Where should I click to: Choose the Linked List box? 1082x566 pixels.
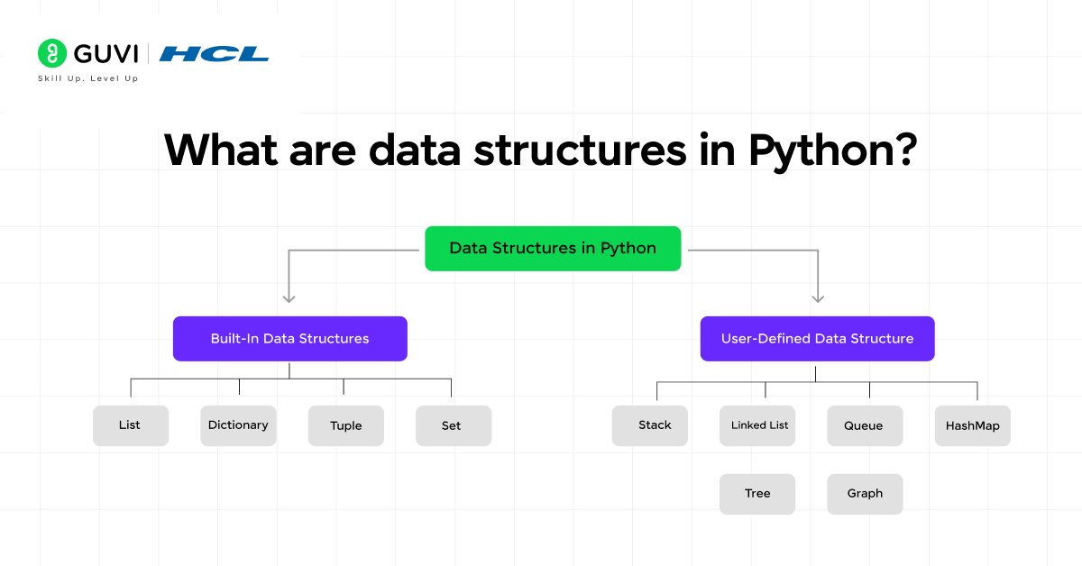click(757, 425)
